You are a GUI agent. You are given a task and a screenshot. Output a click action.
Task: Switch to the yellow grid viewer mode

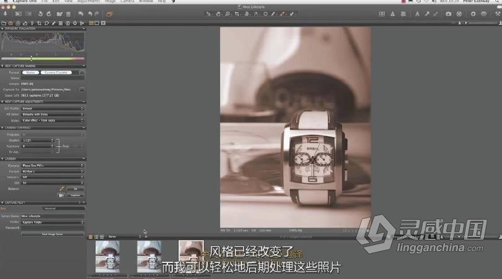pyautogui.click(x=91, y=23)
